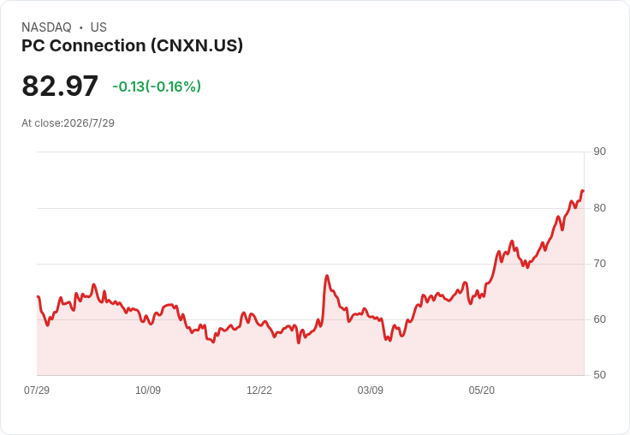Click the 60 price axis label

coord(599,319)
